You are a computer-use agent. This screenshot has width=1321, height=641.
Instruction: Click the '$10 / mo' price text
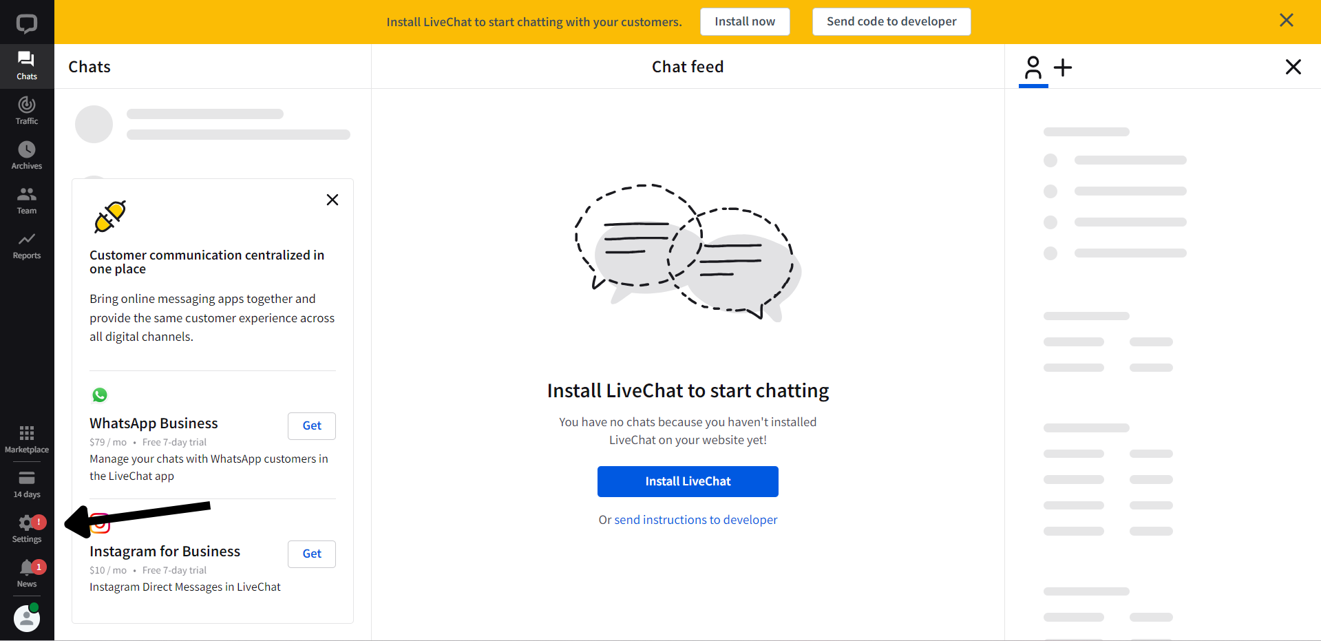(108, 570)
